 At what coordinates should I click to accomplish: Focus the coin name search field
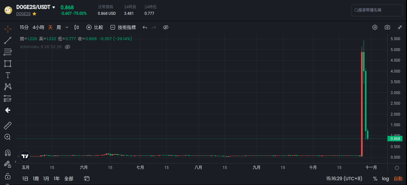click(x=377, y=10)
